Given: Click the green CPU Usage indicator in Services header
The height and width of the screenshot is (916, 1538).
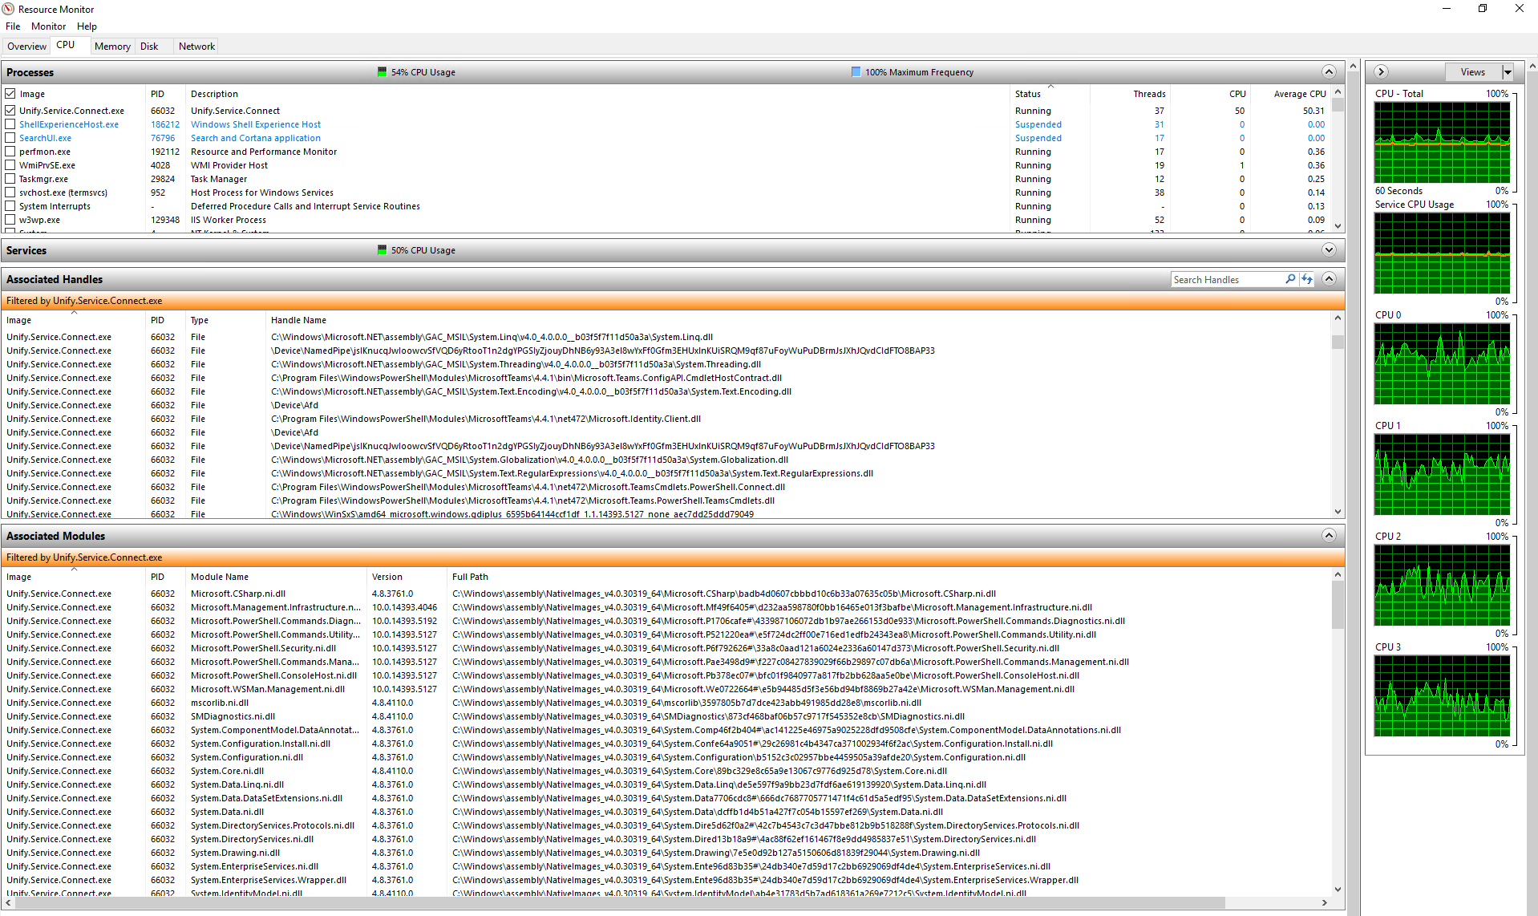Looking at the screenshot, I should pos(382,249).
